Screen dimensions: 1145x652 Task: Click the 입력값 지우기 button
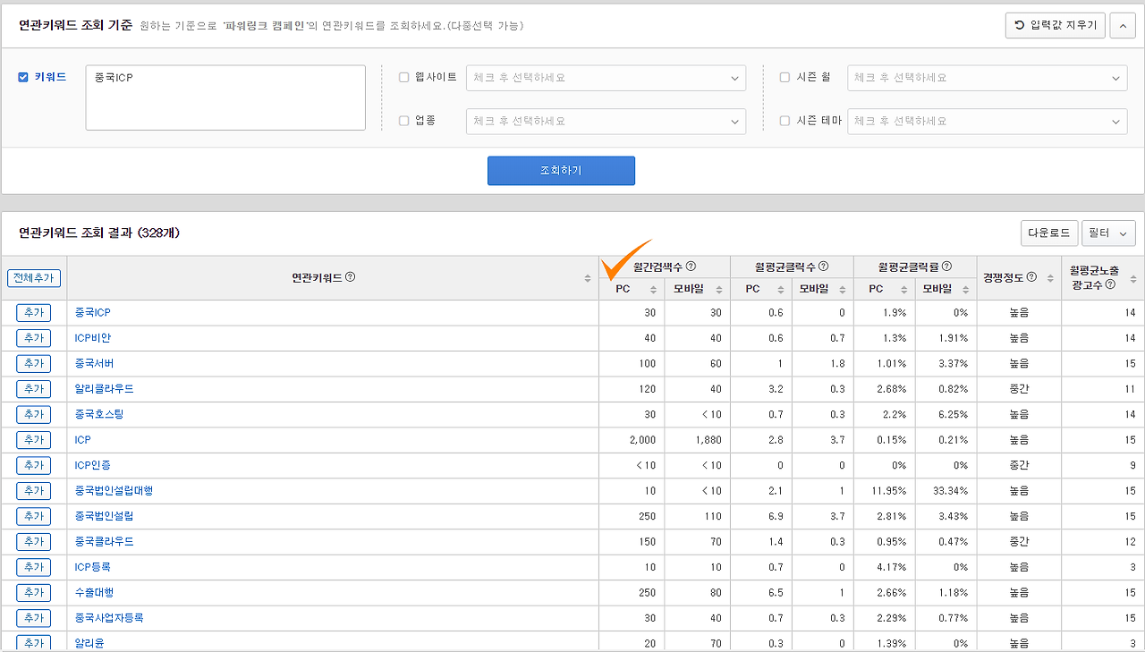(1056, 25)
